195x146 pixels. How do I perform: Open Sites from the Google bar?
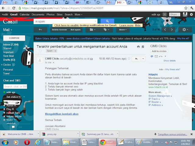click(x=59, y=15)
